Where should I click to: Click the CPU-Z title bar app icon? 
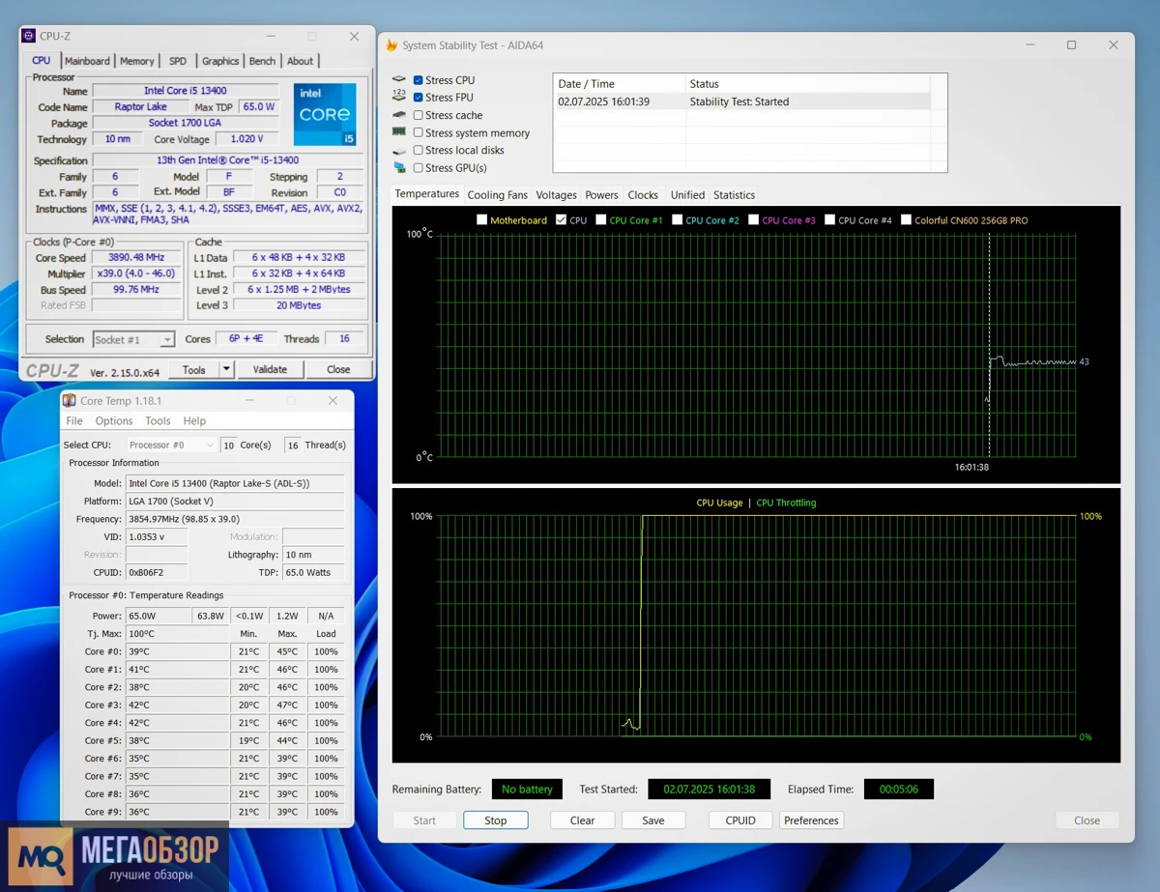pos(29,36)
